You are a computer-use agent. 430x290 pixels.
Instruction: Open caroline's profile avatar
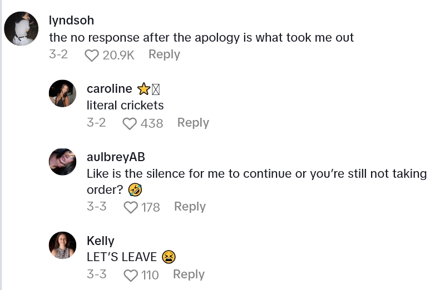(63, 93)
